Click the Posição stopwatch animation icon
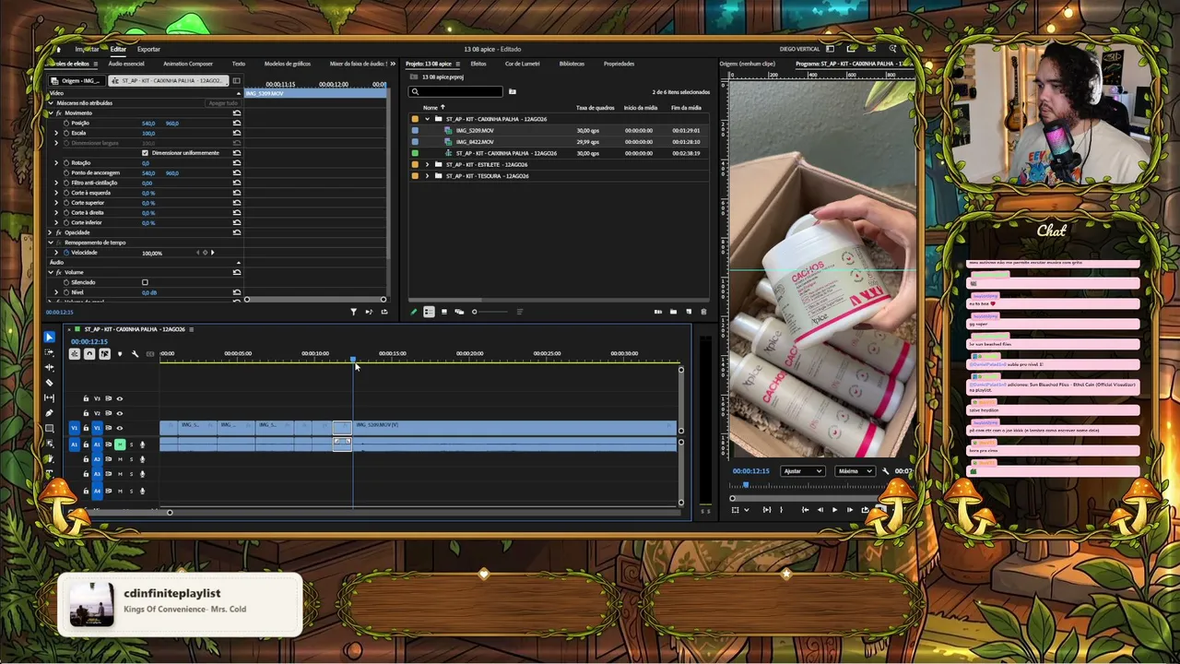Viewport: 1180px width, 664px height. click(x=66, y=123)
